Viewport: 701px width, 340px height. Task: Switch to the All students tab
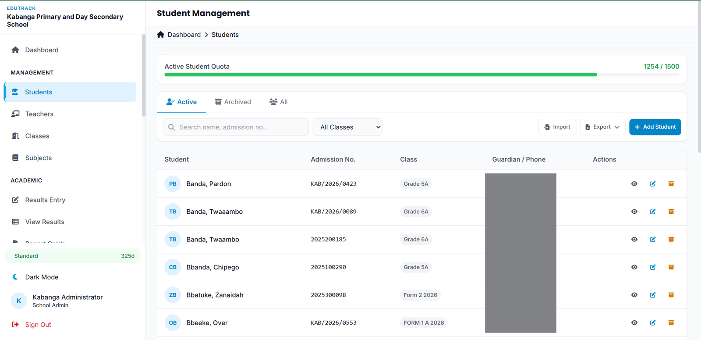[x=279, y=102]
